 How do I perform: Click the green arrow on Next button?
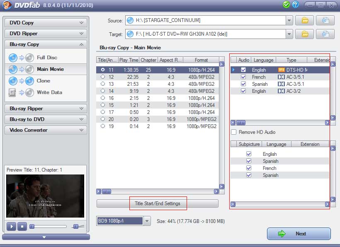point(282,234)
